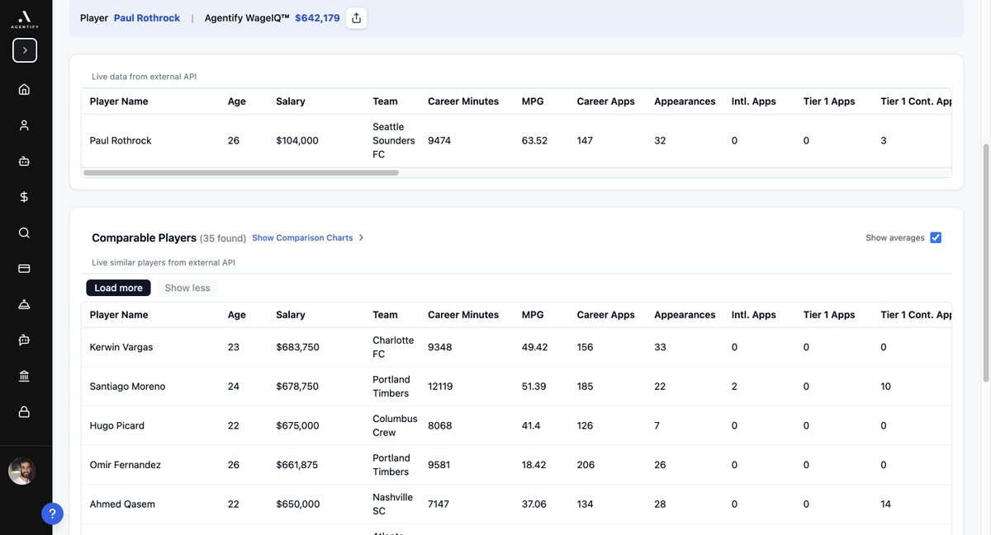Viewport: 991px width, 535px height.
Task: Click career apps value 206
Action: click(586, 465)
